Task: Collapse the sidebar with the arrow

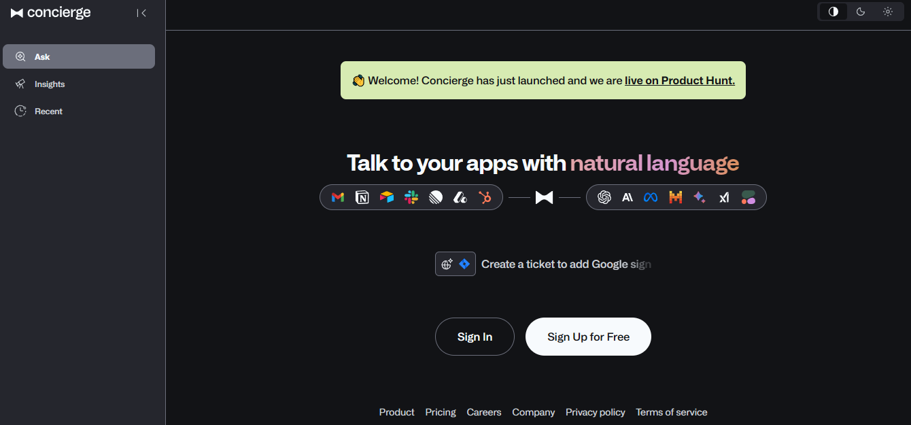Action: coord(141,13)
